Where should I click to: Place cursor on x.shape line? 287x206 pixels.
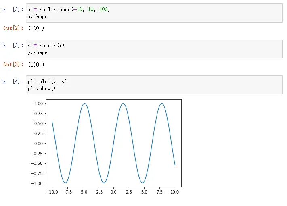(38, 17)
